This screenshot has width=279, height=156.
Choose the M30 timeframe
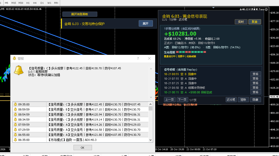point(21,3)
